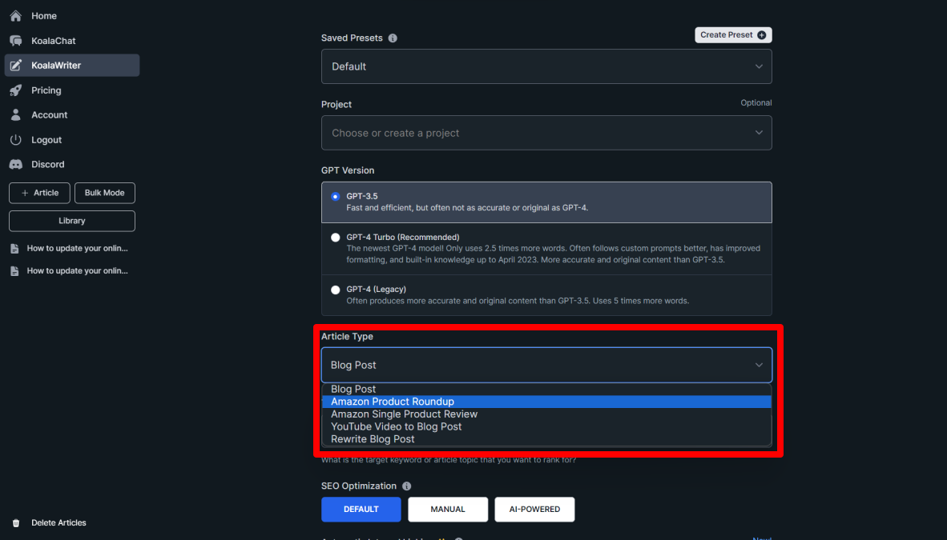Viewport: 947px width, 540px height.
Task: Click the Saved Presets info icon
Action: click(x=392, y=38)
